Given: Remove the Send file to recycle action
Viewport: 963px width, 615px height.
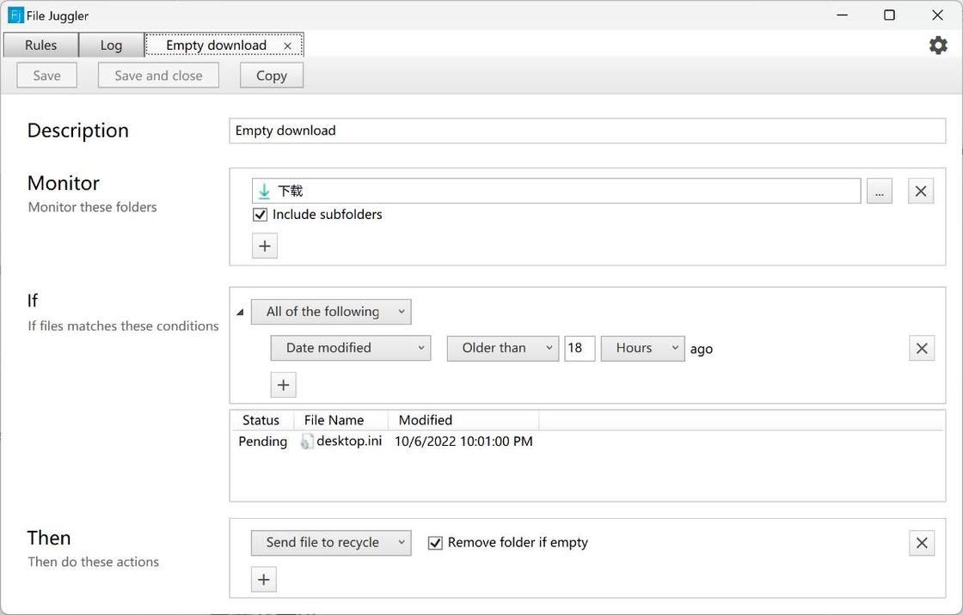Looking at the screenshot, I should (x=922, y=543).
